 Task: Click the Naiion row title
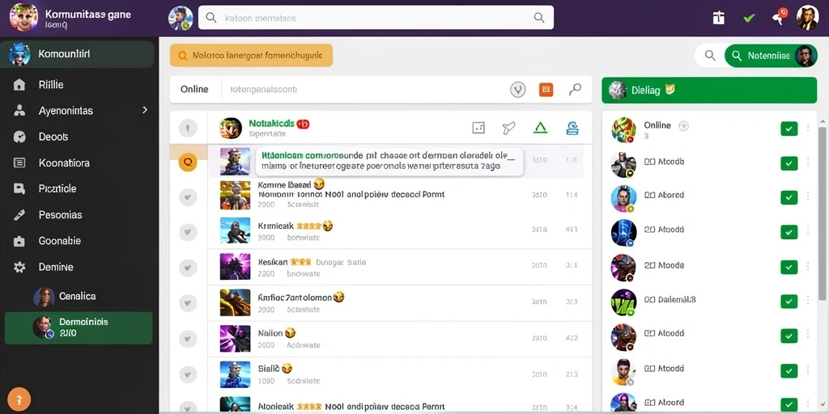pyautogui.click(x=270, y=333)
